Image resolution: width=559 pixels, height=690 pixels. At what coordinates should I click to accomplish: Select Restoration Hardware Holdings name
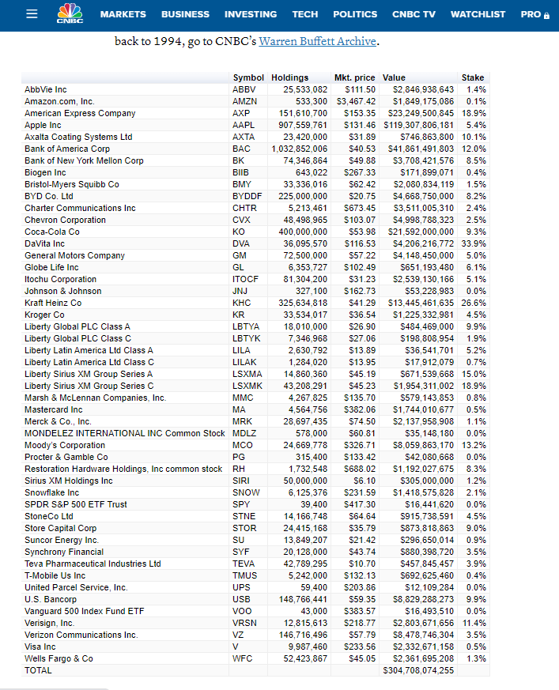coord(123,469)
